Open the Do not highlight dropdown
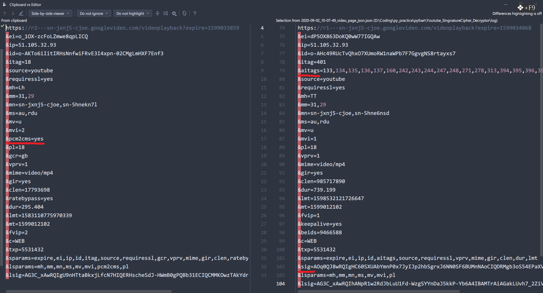 pos(133,13)
